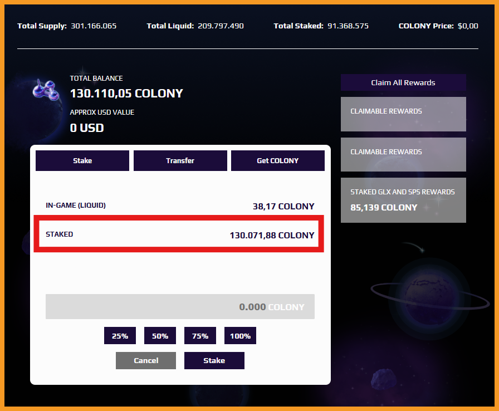Click the 0 USD approx value
Image resolution: width=499 pixels, height=411 pixels.
87,128
